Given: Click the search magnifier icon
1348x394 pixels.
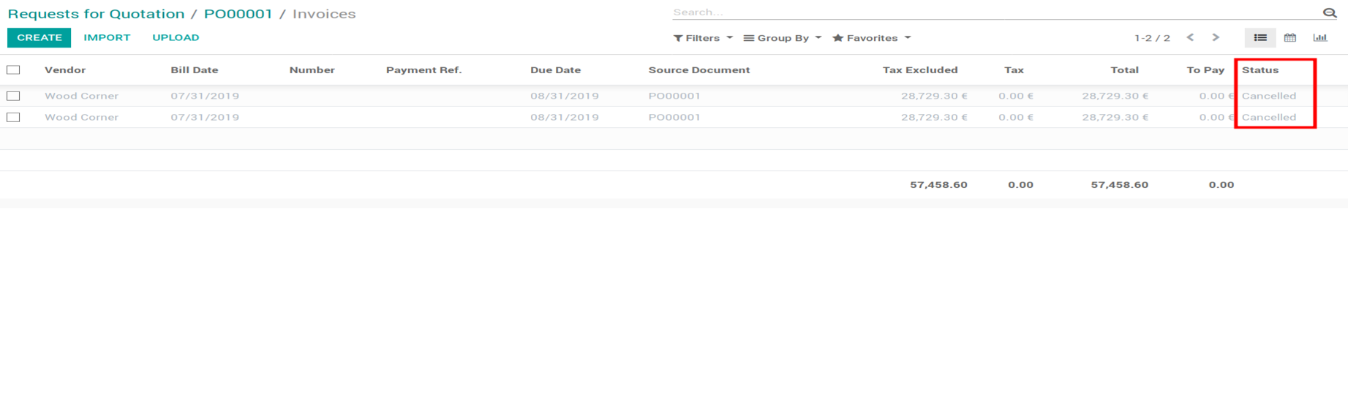Looking at the screenshot, I should tap(1329, 12).
